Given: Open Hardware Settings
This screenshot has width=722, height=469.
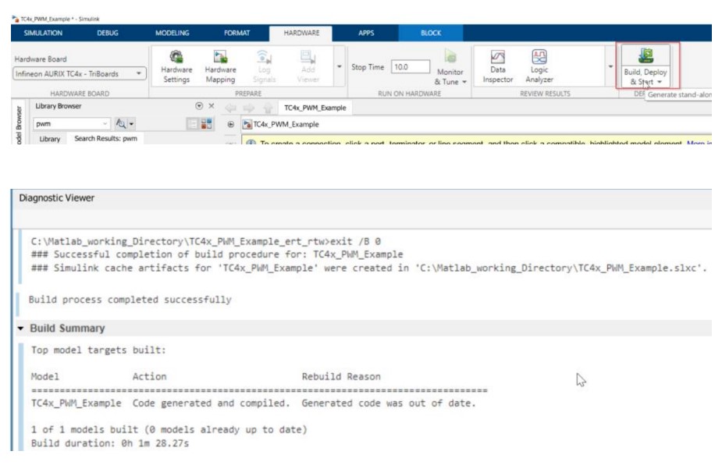Looking at the screenshot, I should 176,67.
